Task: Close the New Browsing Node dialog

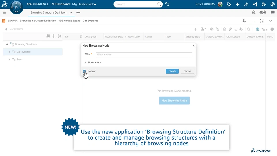Action: (x=194, y=46)
